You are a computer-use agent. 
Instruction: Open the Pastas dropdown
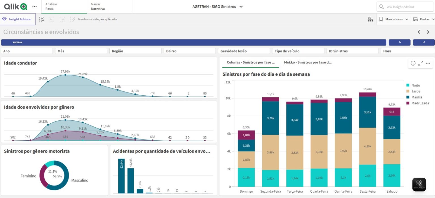(x=424, y=19)
